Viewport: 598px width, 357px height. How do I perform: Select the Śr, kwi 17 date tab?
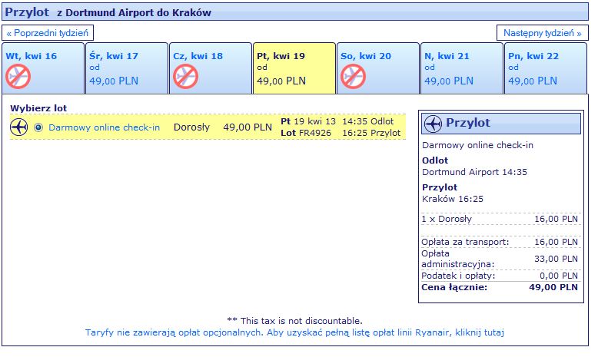[127, 68]
